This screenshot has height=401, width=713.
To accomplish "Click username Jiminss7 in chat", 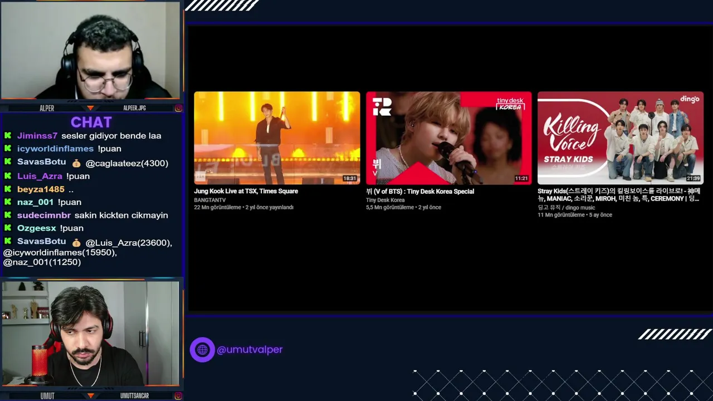I will pos(37,136).
